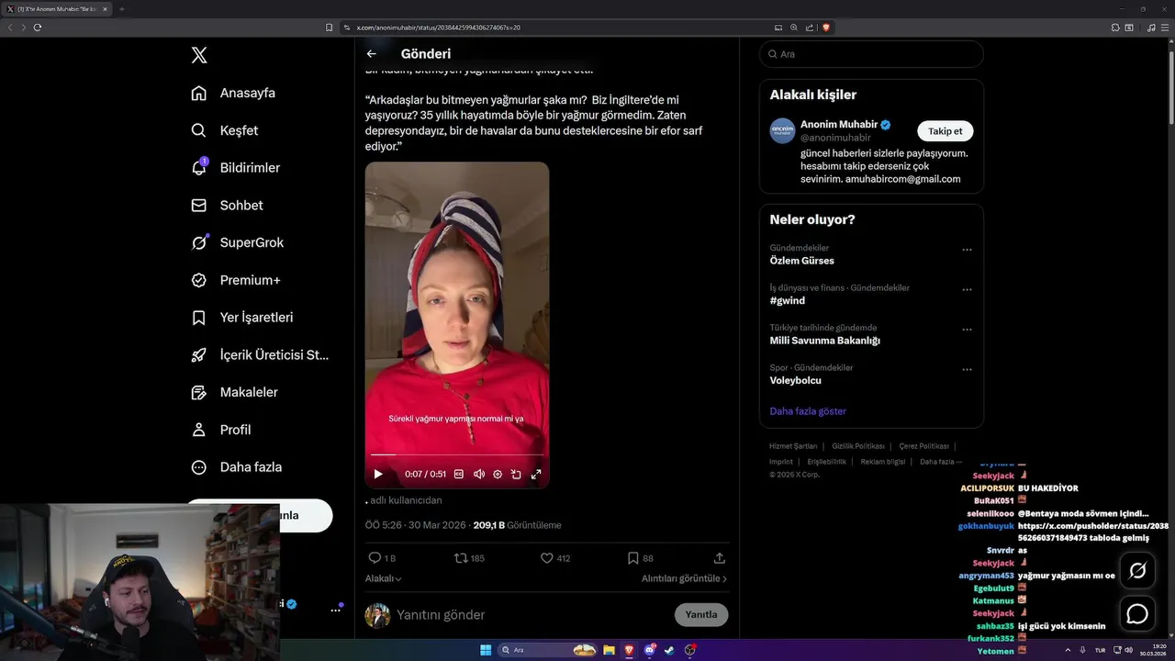Open Premium+ page
The image size is (1175, 661).
click(x=235, y=280)
